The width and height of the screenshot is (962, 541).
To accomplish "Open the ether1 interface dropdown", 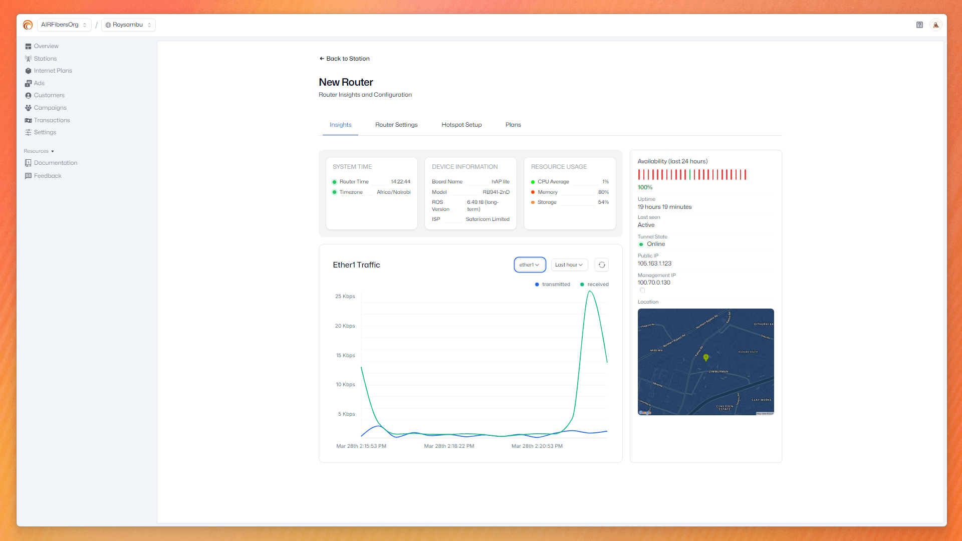I will (x=529, y=265).
